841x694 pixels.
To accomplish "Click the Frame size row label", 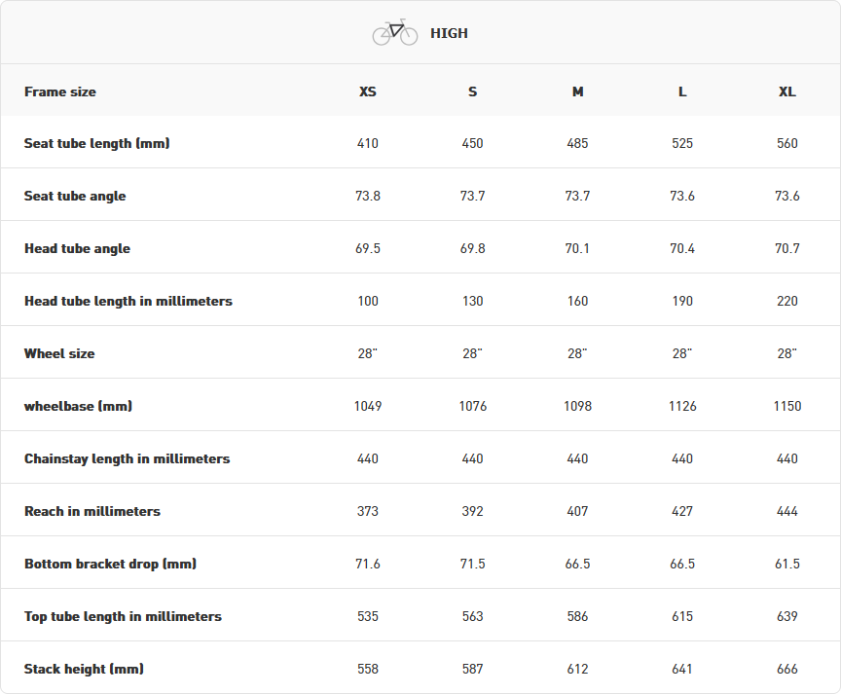I will 60,91.
